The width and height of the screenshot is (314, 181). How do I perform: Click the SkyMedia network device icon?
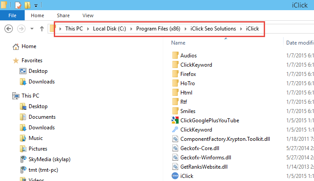(x=23, y=159)
